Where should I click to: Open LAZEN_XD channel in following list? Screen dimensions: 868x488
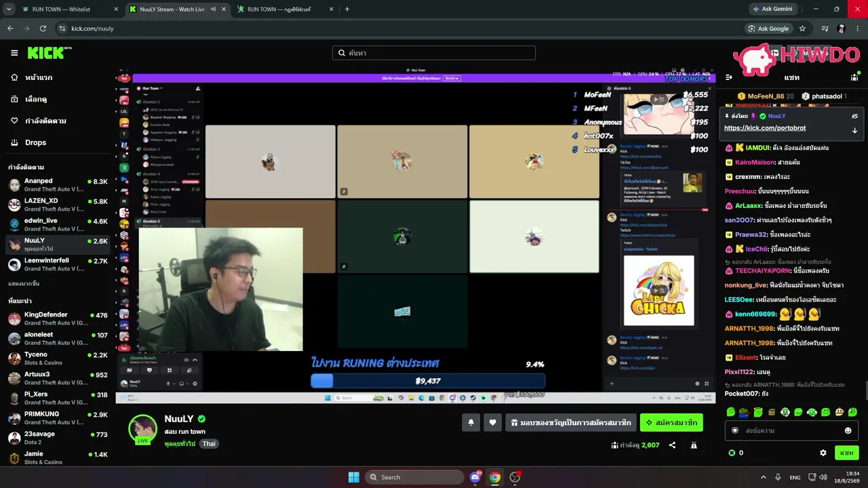click(58, 205)
